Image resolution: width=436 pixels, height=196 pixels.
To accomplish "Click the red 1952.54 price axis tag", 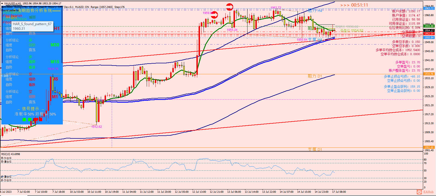I will 429,34.
